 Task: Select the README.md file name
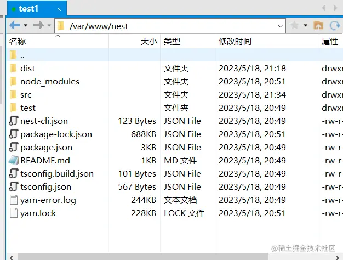(x=45, y=161)
